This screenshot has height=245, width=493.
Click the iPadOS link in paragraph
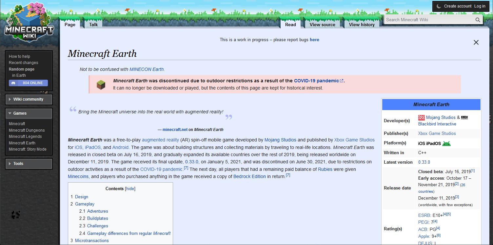[93, 147]
